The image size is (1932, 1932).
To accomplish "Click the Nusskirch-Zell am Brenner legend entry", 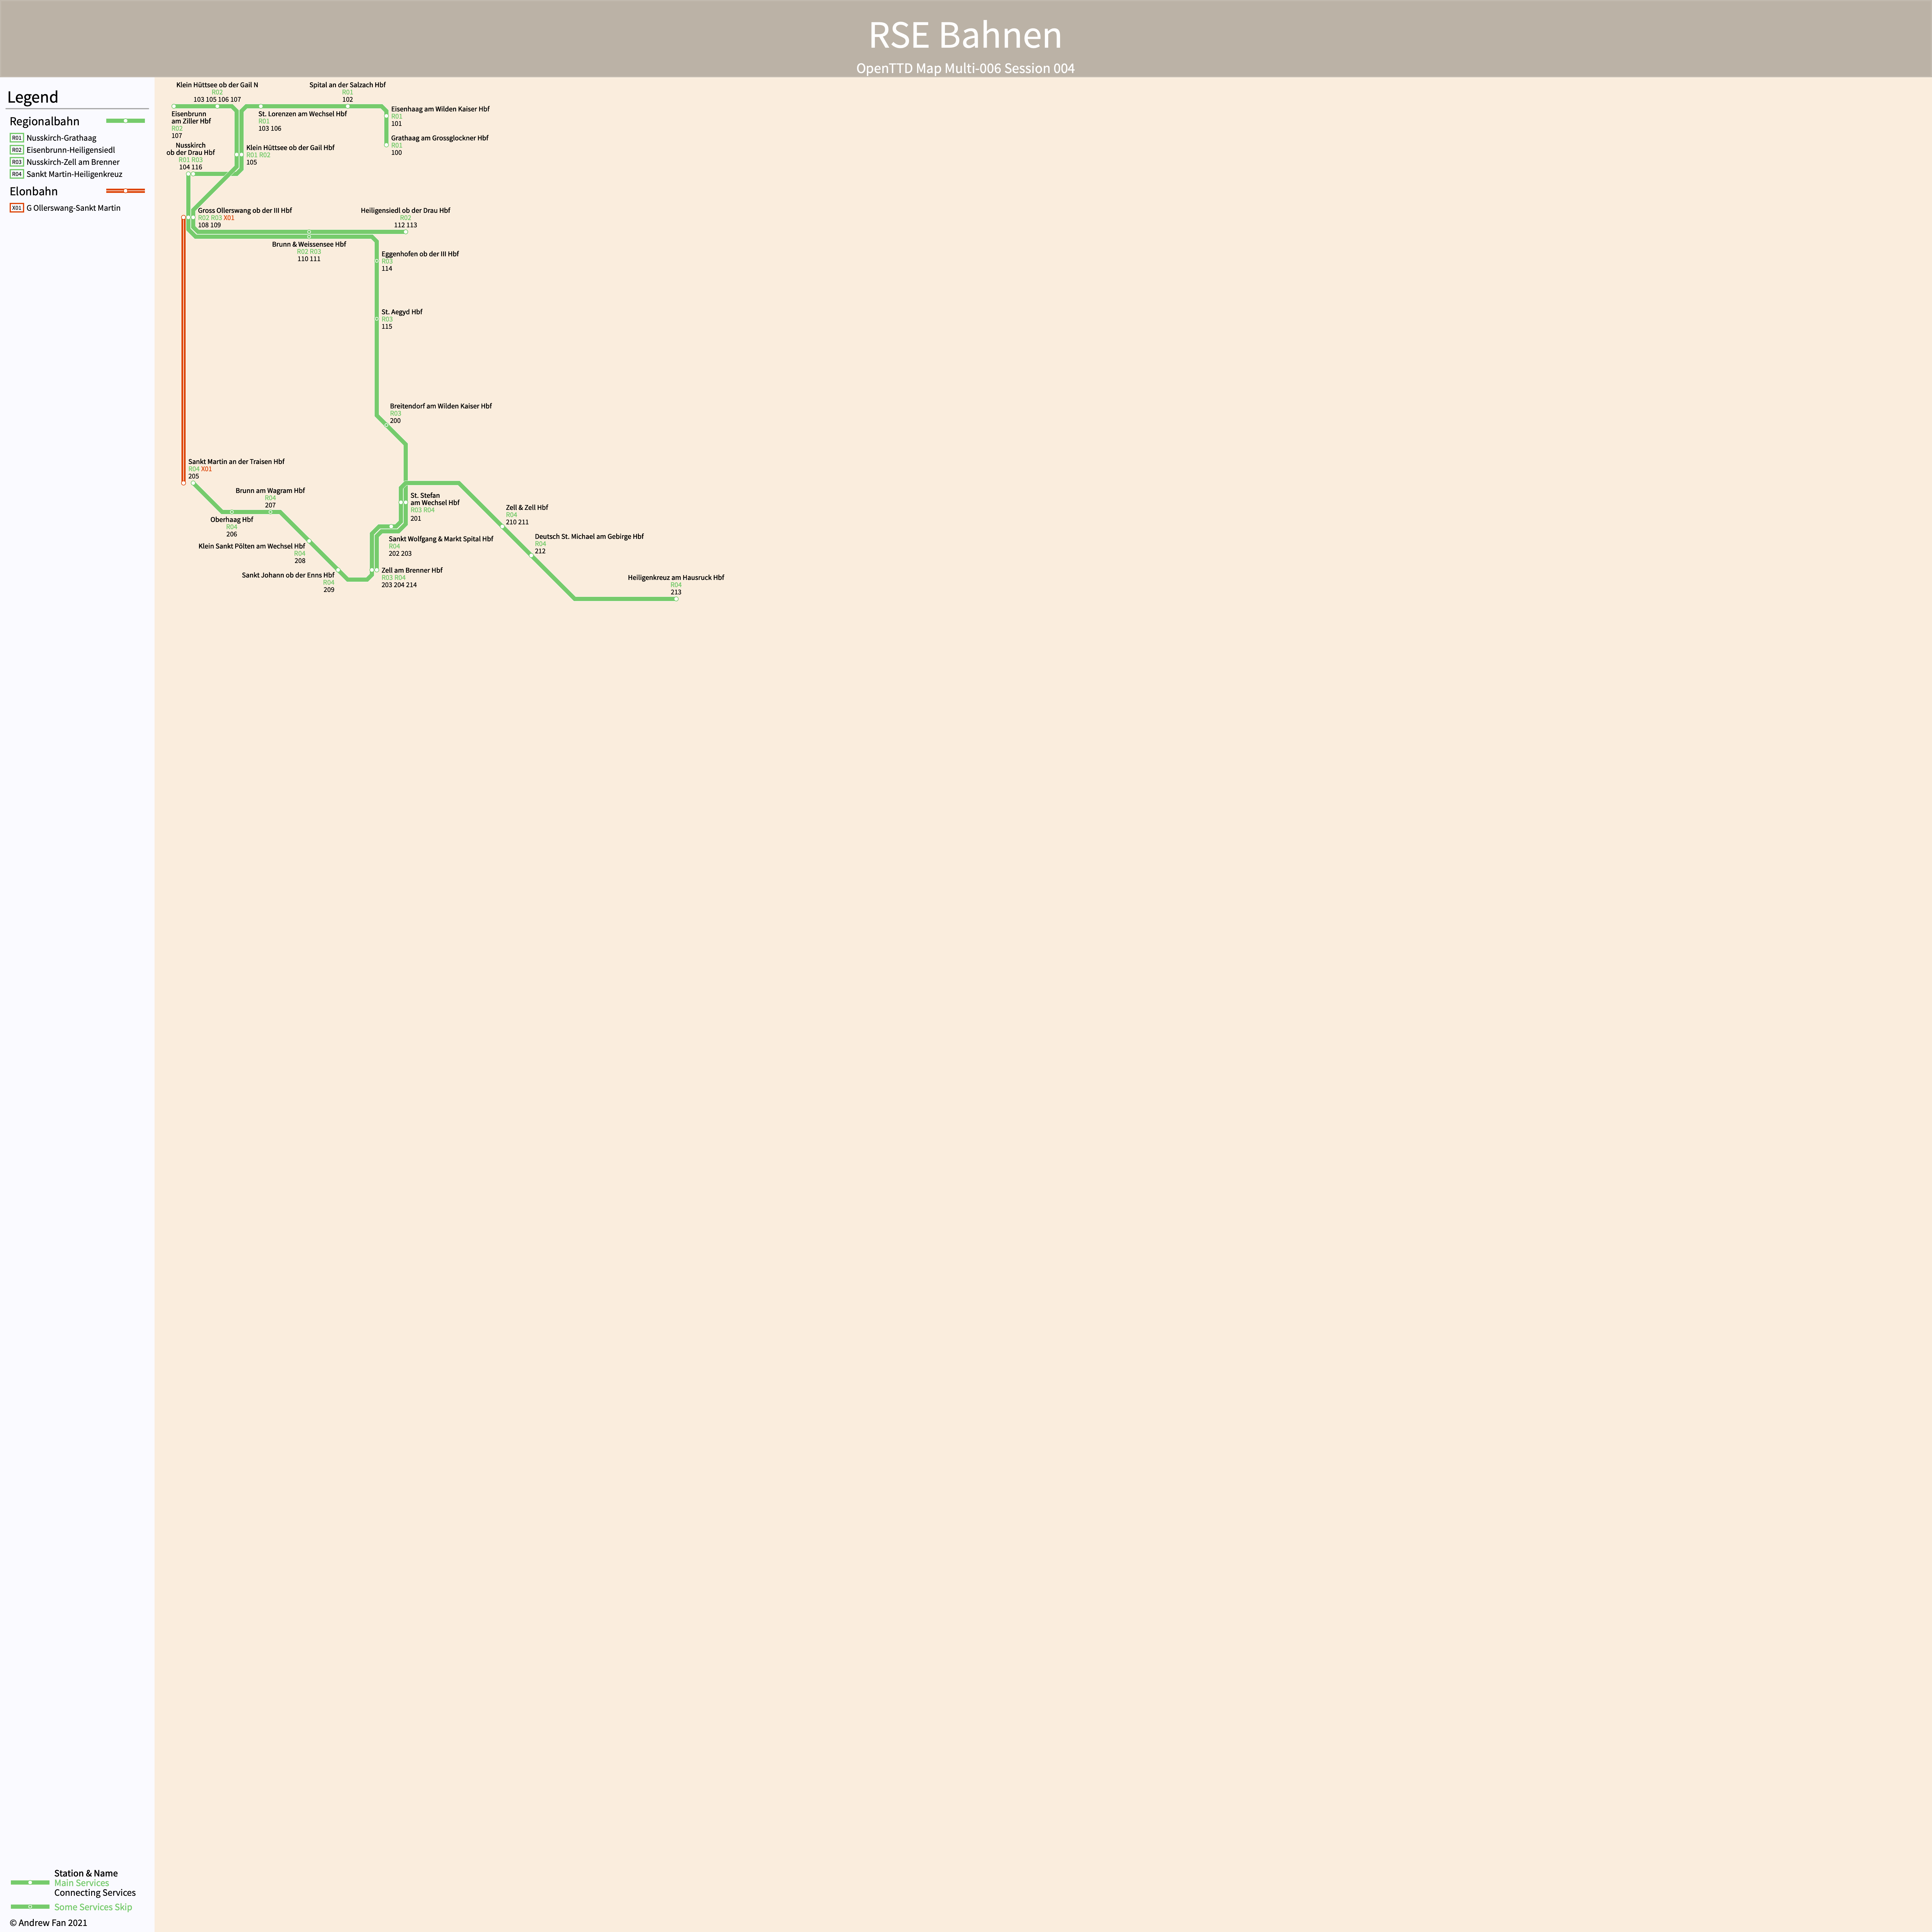I will click(73, 162).
